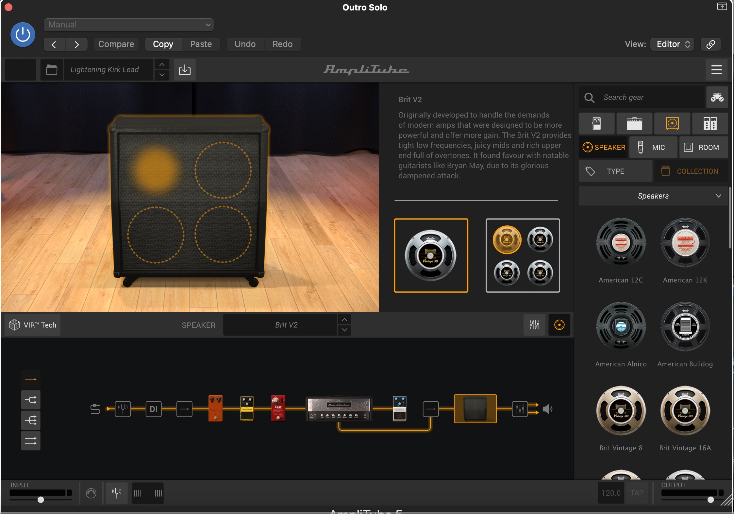Screen dimensions: 734x514
Task: Step to the previous AmpliTube preset
Action: (x=162, y=64)
